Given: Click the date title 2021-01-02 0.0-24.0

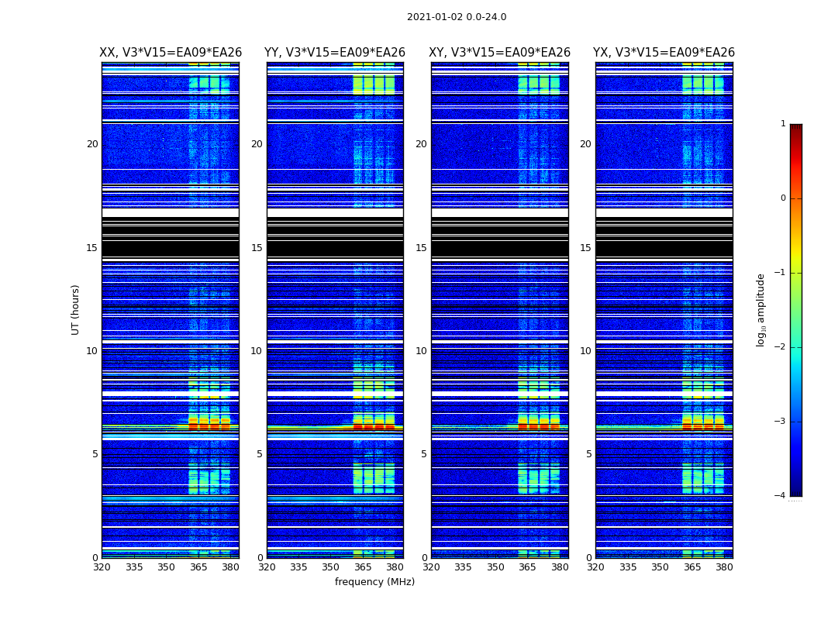Looking at the screenshot, I should click(456, 17).
